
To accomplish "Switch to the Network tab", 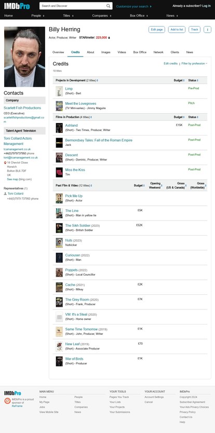I will [158, 52].
